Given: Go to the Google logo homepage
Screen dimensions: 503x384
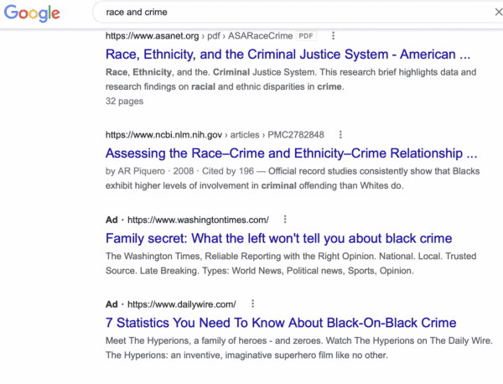Looking at the screenshot, I should [x=32, y=13].
